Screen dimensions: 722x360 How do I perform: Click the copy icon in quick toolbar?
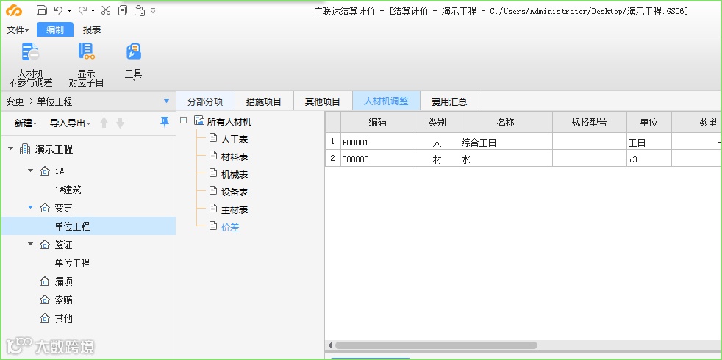(123, 10)
